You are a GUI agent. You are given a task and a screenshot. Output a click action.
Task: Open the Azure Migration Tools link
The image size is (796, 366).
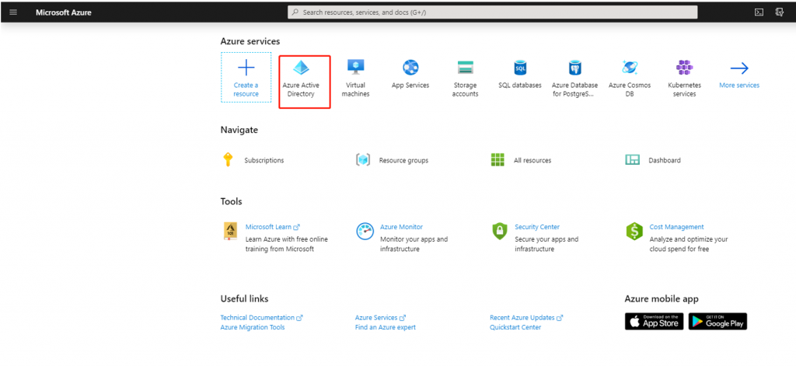coord(253,327)
